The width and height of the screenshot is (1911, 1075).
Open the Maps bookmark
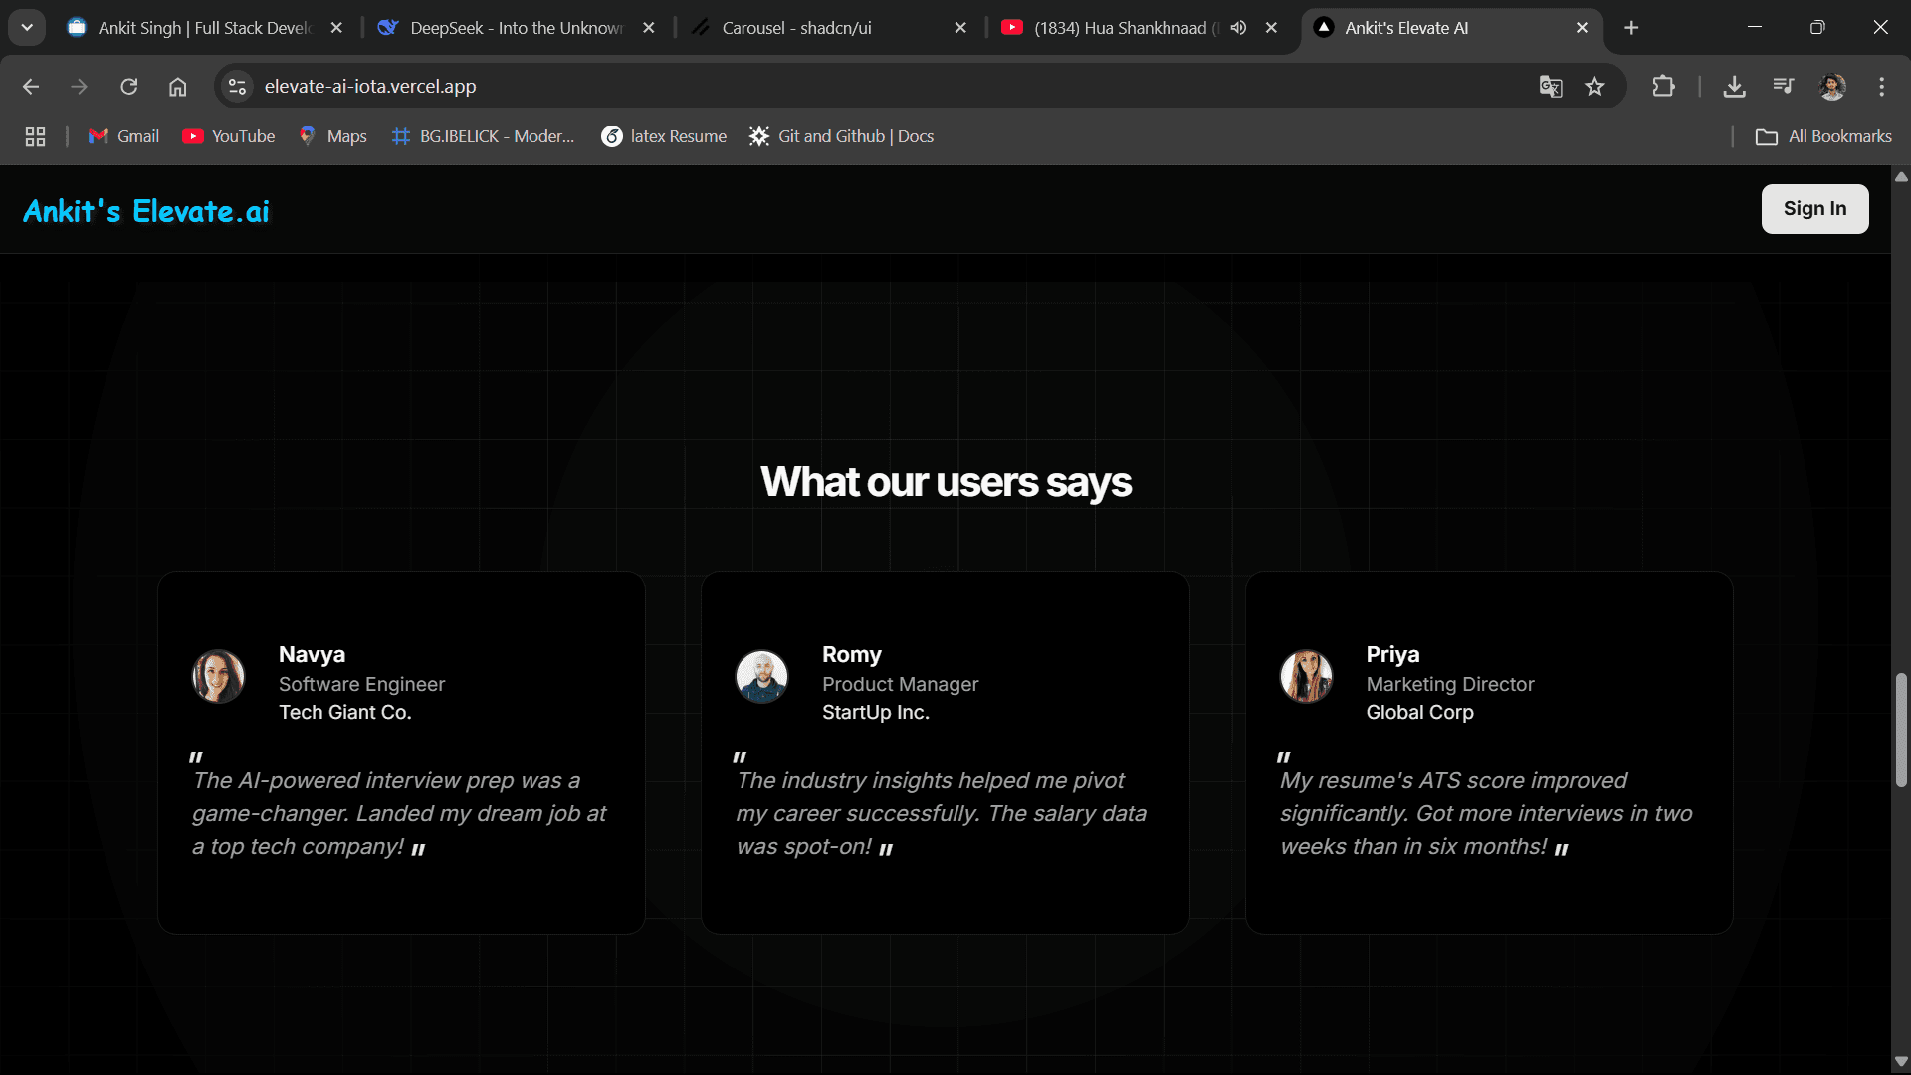tap(333, 136)
